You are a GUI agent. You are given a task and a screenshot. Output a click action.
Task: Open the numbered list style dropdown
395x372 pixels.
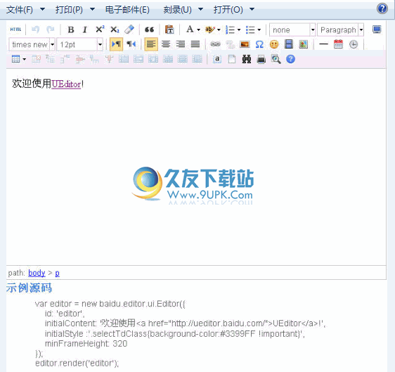(239, 30)
